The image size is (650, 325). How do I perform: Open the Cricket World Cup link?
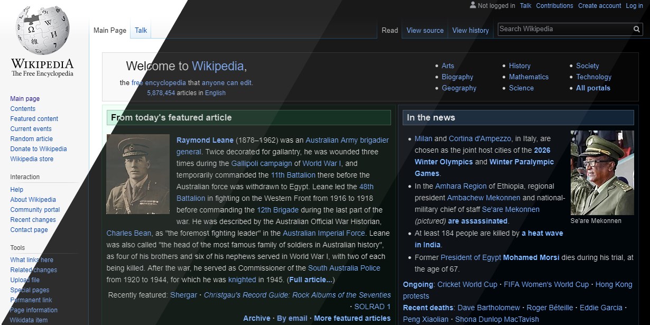pos(467,284)
